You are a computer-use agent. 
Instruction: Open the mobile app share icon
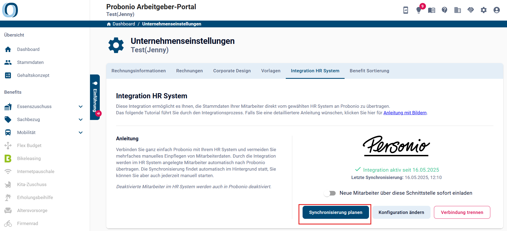[x=406, y=10]
